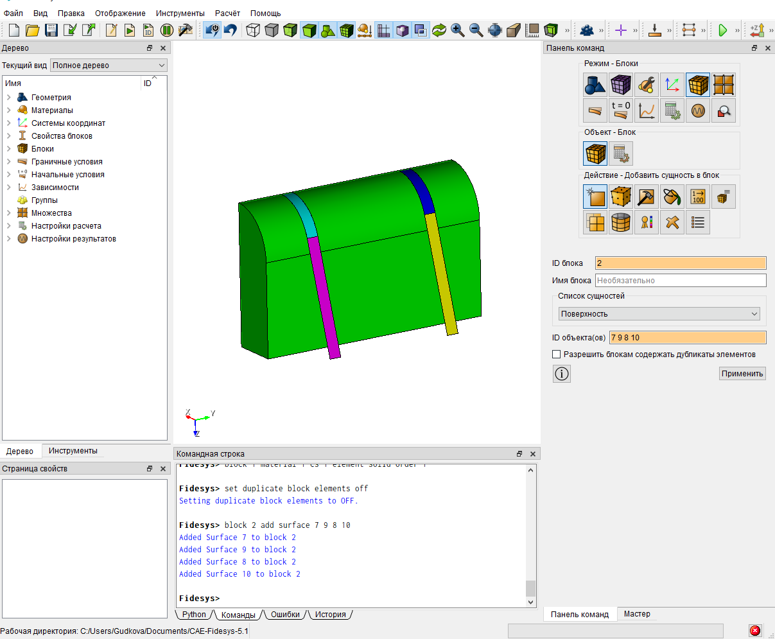Viewport: 775px width, 639px height.
Task: Switch to the Мастер tab
Action: (x=637, y=614)
